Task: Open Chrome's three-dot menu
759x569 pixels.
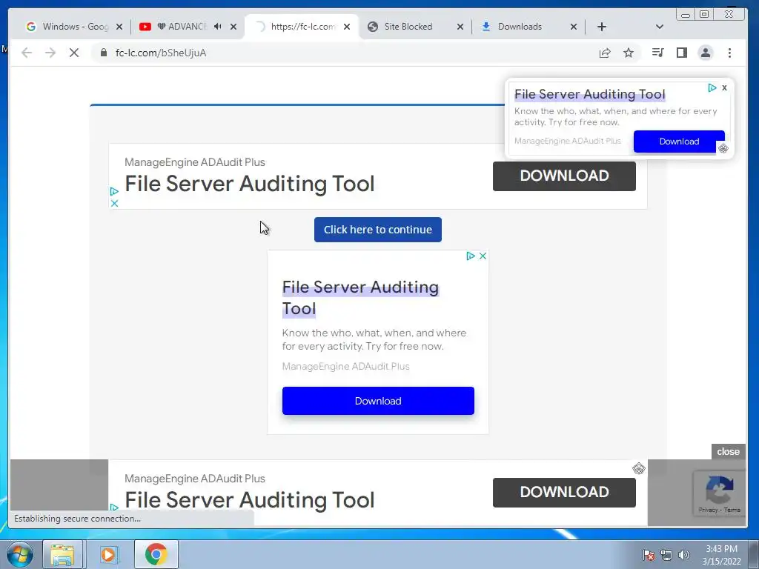Action: [x=729, y=53]
